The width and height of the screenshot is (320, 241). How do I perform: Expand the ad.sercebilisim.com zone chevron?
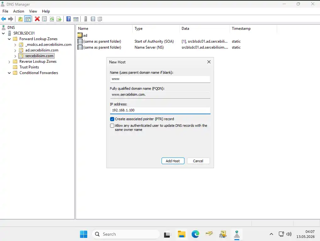15,51
